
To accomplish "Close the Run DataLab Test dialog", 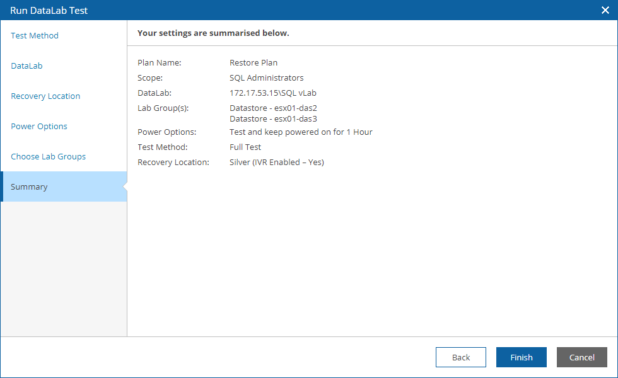I will click(x=605, y=10).
